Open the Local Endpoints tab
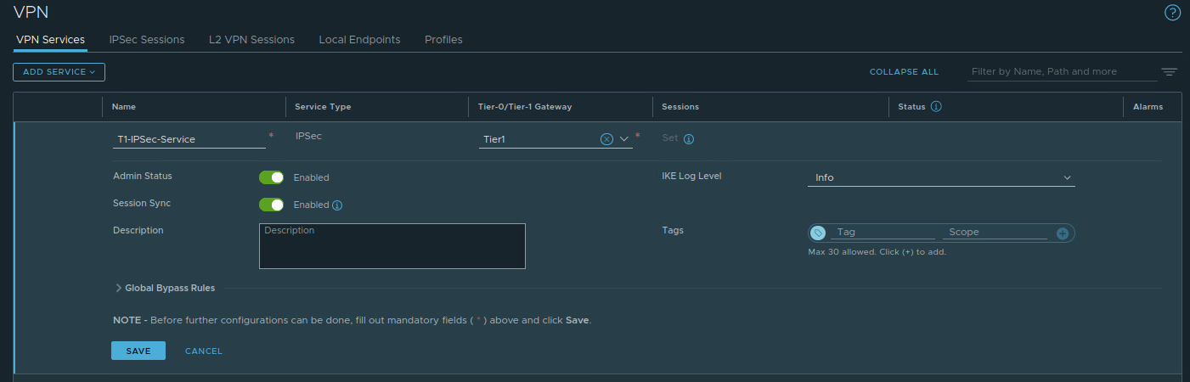 (359, 40)
